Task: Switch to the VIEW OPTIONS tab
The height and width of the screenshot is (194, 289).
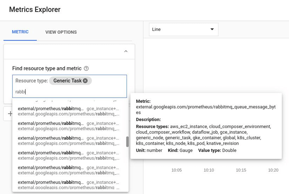Action: point(61,32)
